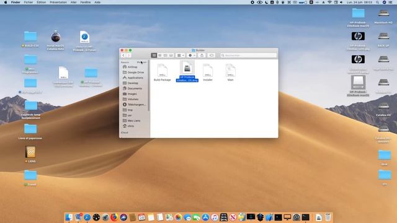Open Safari from the Dock
This screenshot has width=397, height=223.
click(x=87, y=217)
